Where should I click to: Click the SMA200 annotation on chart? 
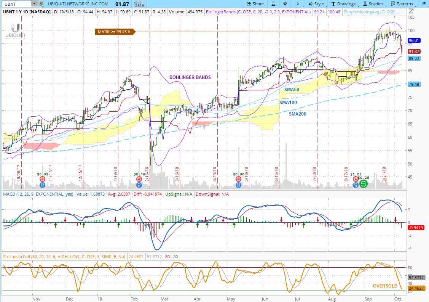coord(298,114)
